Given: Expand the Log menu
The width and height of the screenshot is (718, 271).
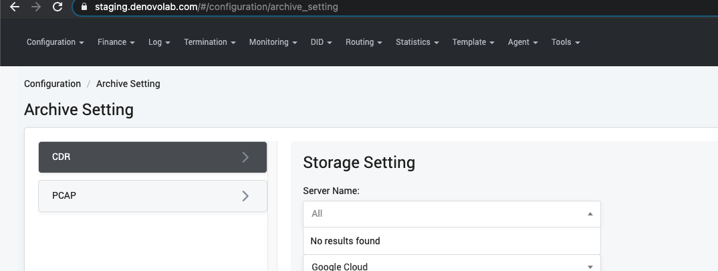Looking at the screenshot, I should [x=159, y=42].
